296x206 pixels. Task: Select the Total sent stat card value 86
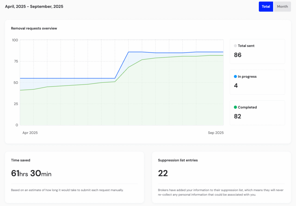pos(238,55)
